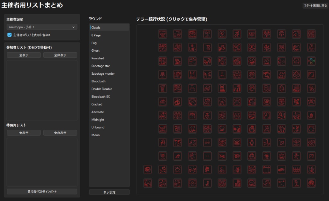Toggle survival of the smiley face terror
Viewport: 329px width, 201px height.
(148, 170)
